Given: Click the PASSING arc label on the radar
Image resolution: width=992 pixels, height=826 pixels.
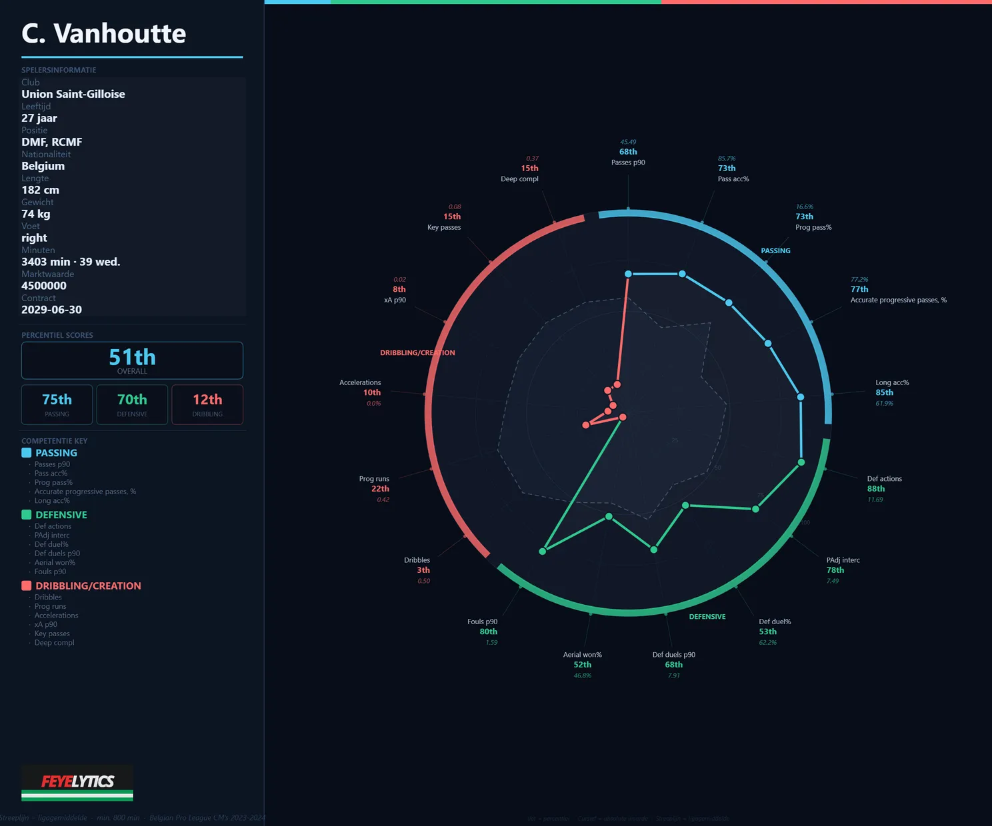Looking at the screenshot, I should (x=775, y=251).
